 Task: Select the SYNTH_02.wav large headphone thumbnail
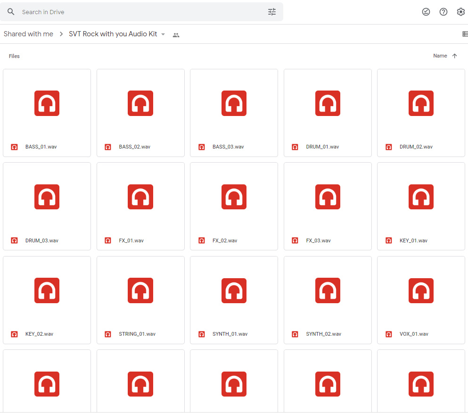pyautogui.click(x=328, y=290)
